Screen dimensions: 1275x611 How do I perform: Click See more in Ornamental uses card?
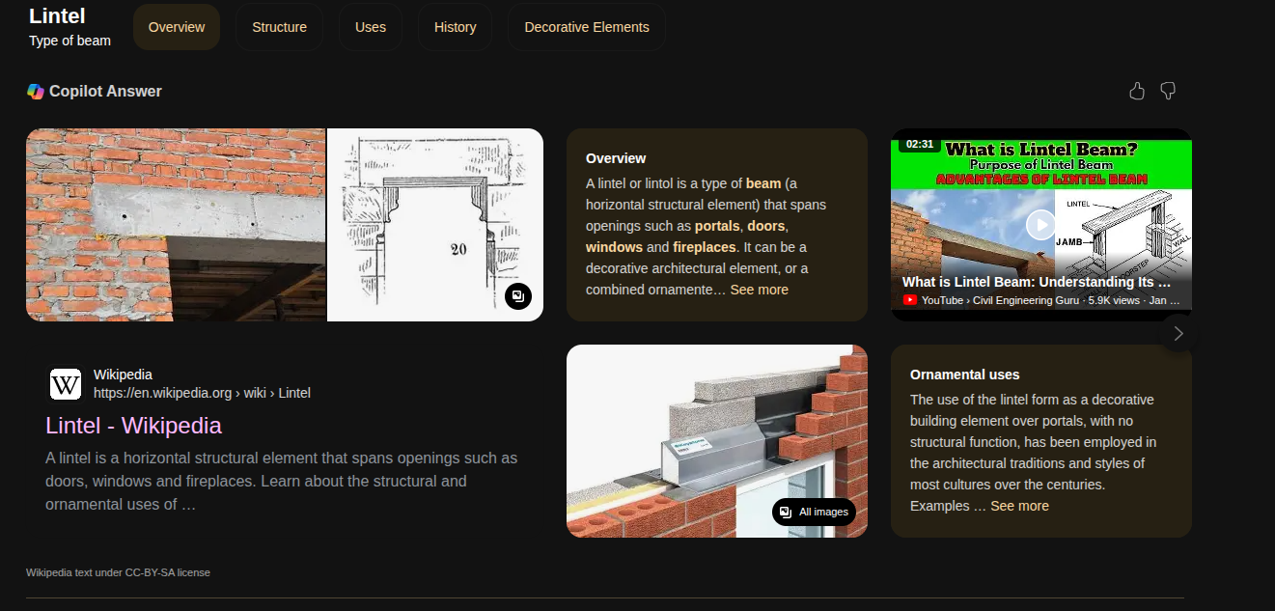(x=1019, y=506)
